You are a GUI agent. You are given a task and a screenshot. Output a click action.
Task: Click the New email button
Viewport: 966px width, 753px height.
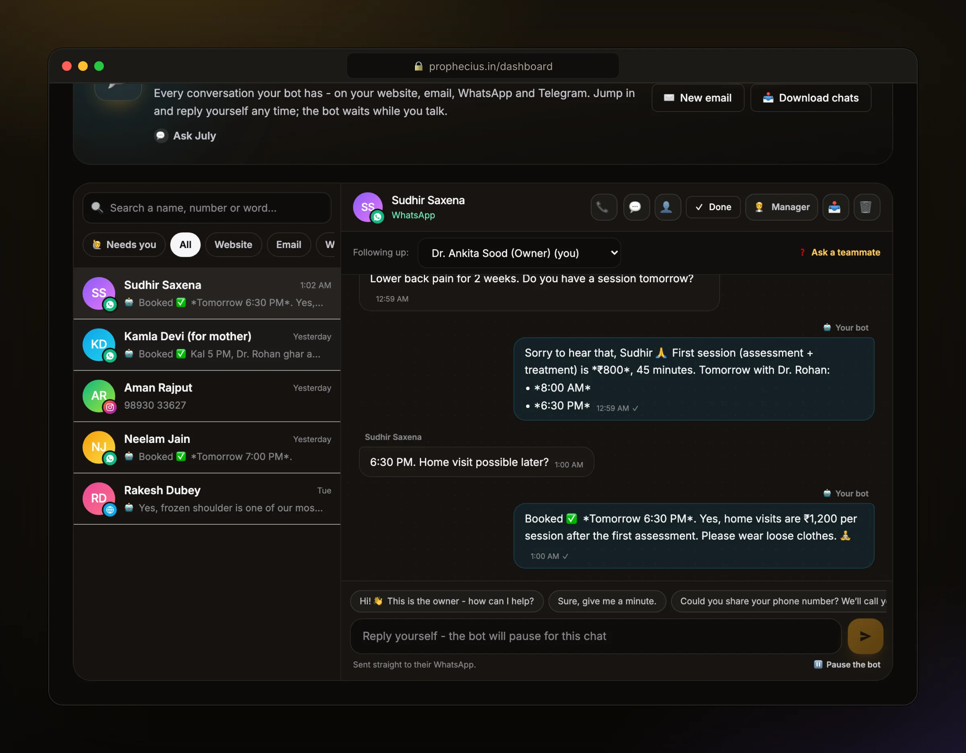coord(698,98)
